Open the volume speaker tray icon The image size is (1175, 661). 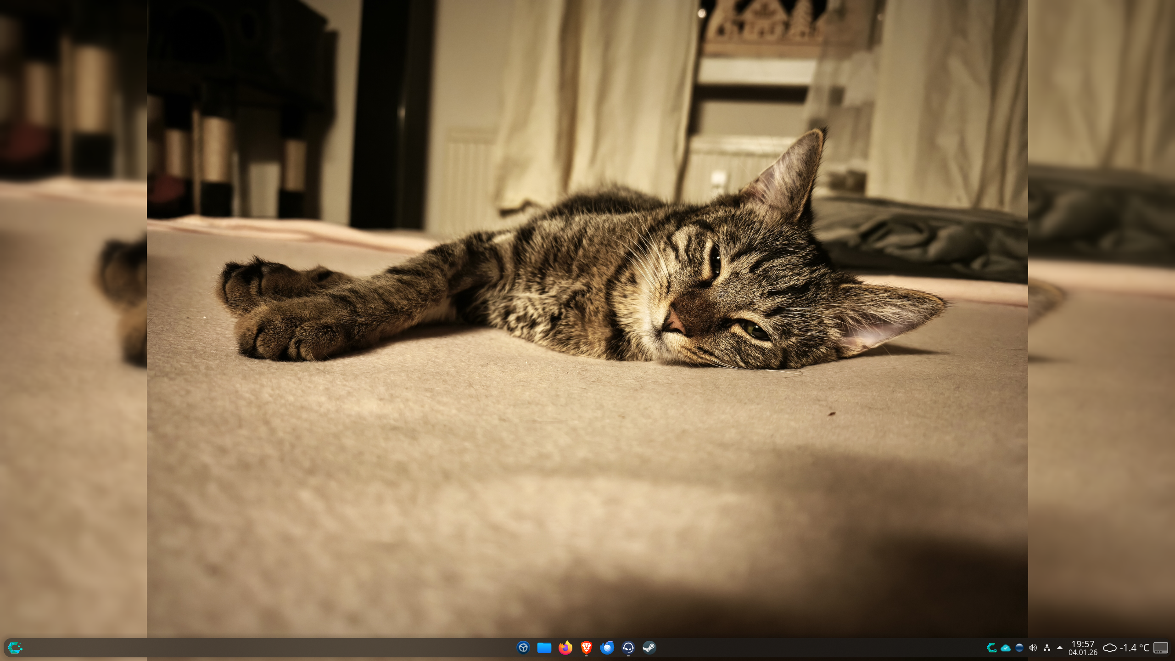pyautogui.click(x=1033, y=648)
